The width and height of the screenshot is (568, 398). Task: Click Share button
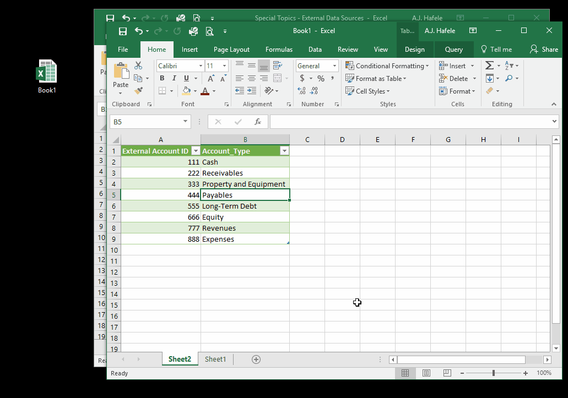pyautogui.click(x=544, y=50)
